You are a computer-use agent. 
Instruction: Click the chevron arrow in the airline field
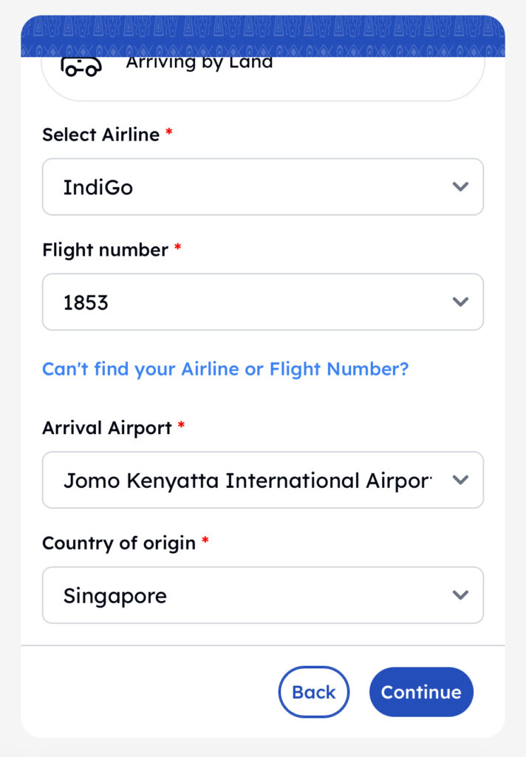coord(460,187)
